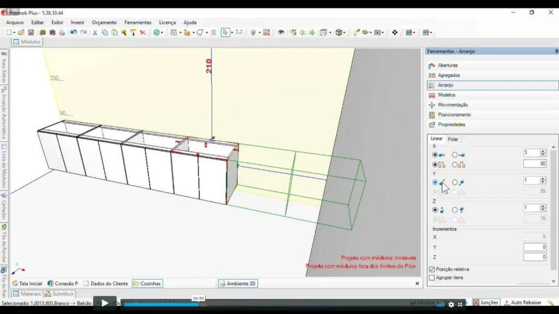Redo the undone action
The height and width of the screenshot is (314, 559).
click(84, 32)
